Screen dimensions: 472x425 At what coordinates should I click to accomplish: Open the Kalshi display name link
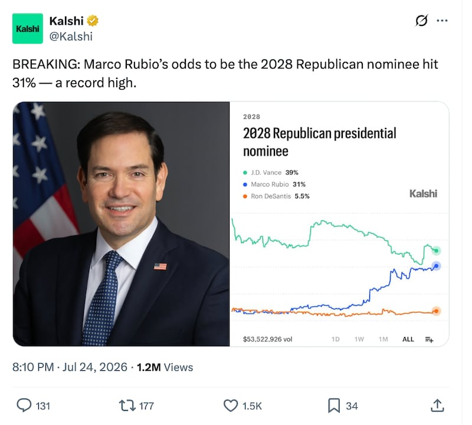(66, 21)
